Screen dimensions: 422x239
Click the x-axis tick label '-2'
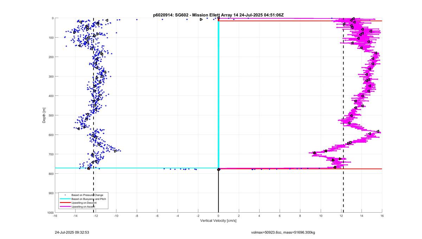[x=198, y=216]
